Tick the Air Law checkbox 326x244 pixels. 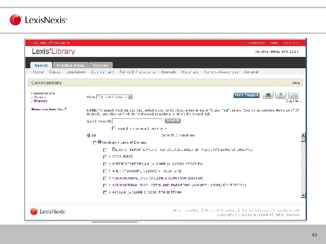tap(105, 192)
